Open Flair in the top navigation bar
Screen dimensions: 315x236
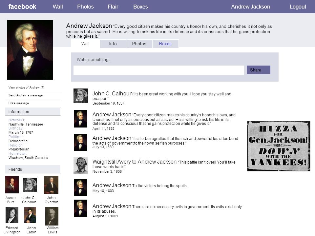click(x=113, y=7)
